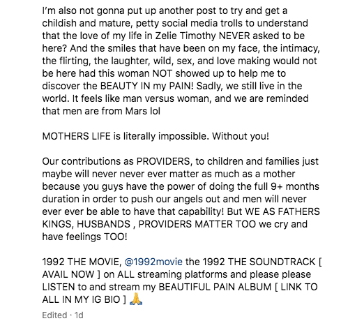Image resolution: width=341 pixels, height=321 pixels.
Task: Click the text "have feelings TOO!"
Action: coord(85,237)
